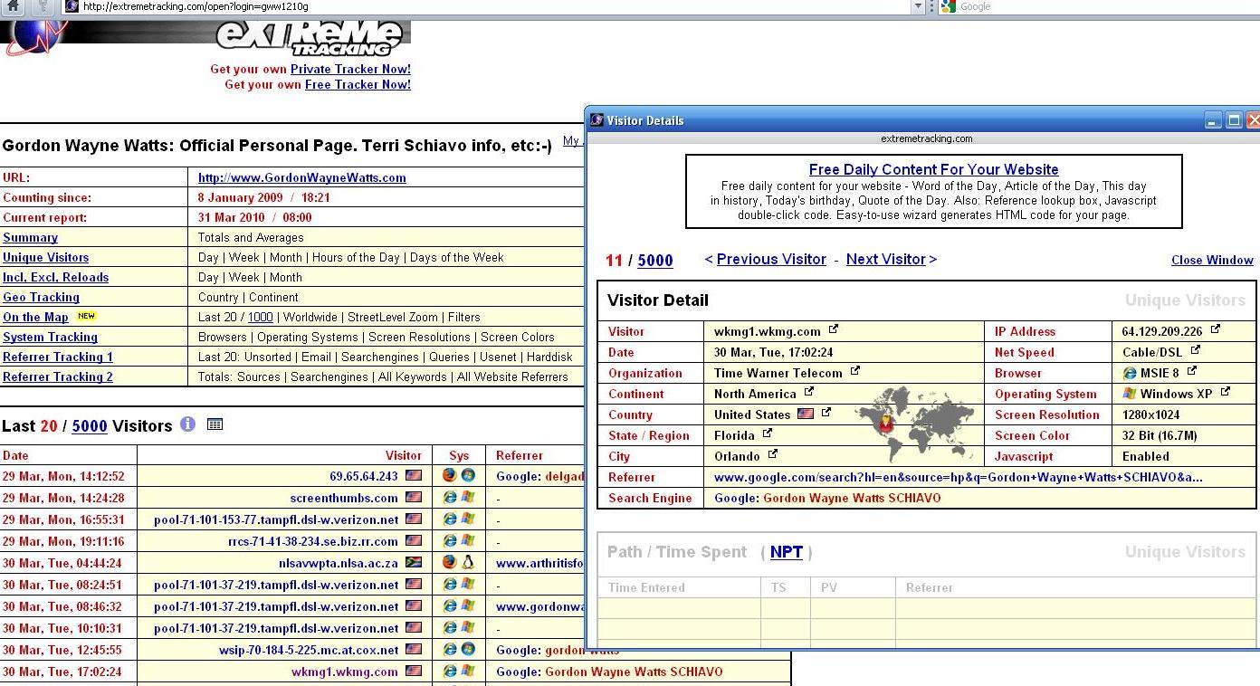Click the Internet Explorer icon beside MSIE 8
The width and height of the screenshot is (1260, 686).
[1130, 373]
